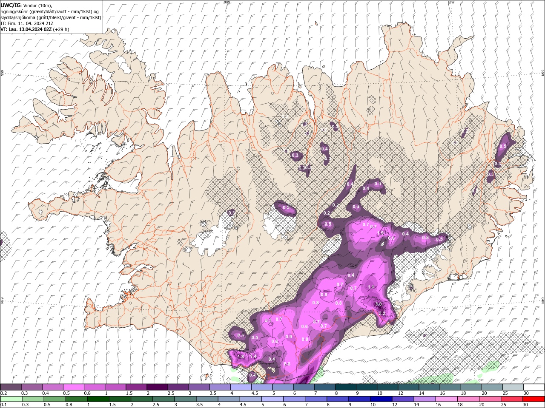The width and height of the screenshot is (545, 408).
Task: Pick the pale periwinkle 5 rain-scale swatch
Action: 272,399
